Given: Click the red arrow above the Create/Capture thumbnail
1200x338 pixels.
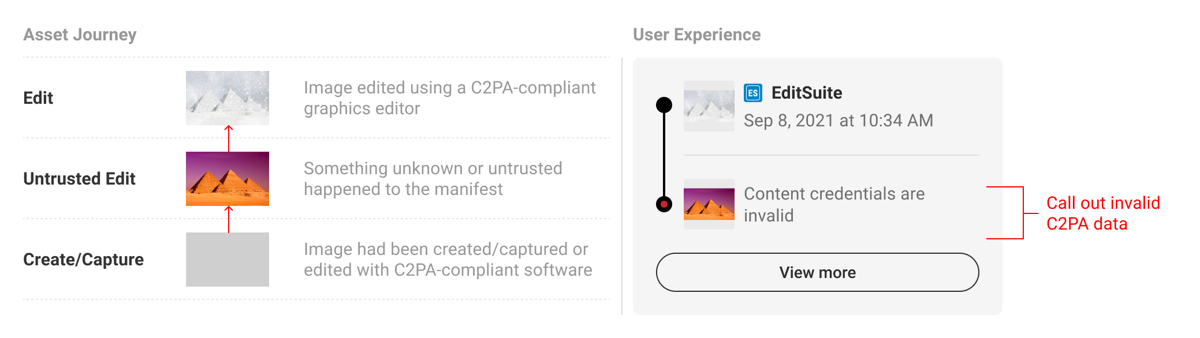Looking at the screenshot, I should pos(229,219).
